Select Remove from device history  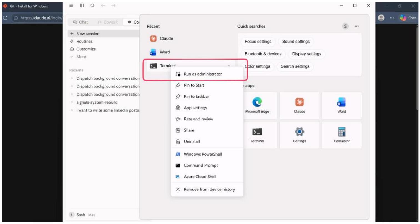[207, 189]
